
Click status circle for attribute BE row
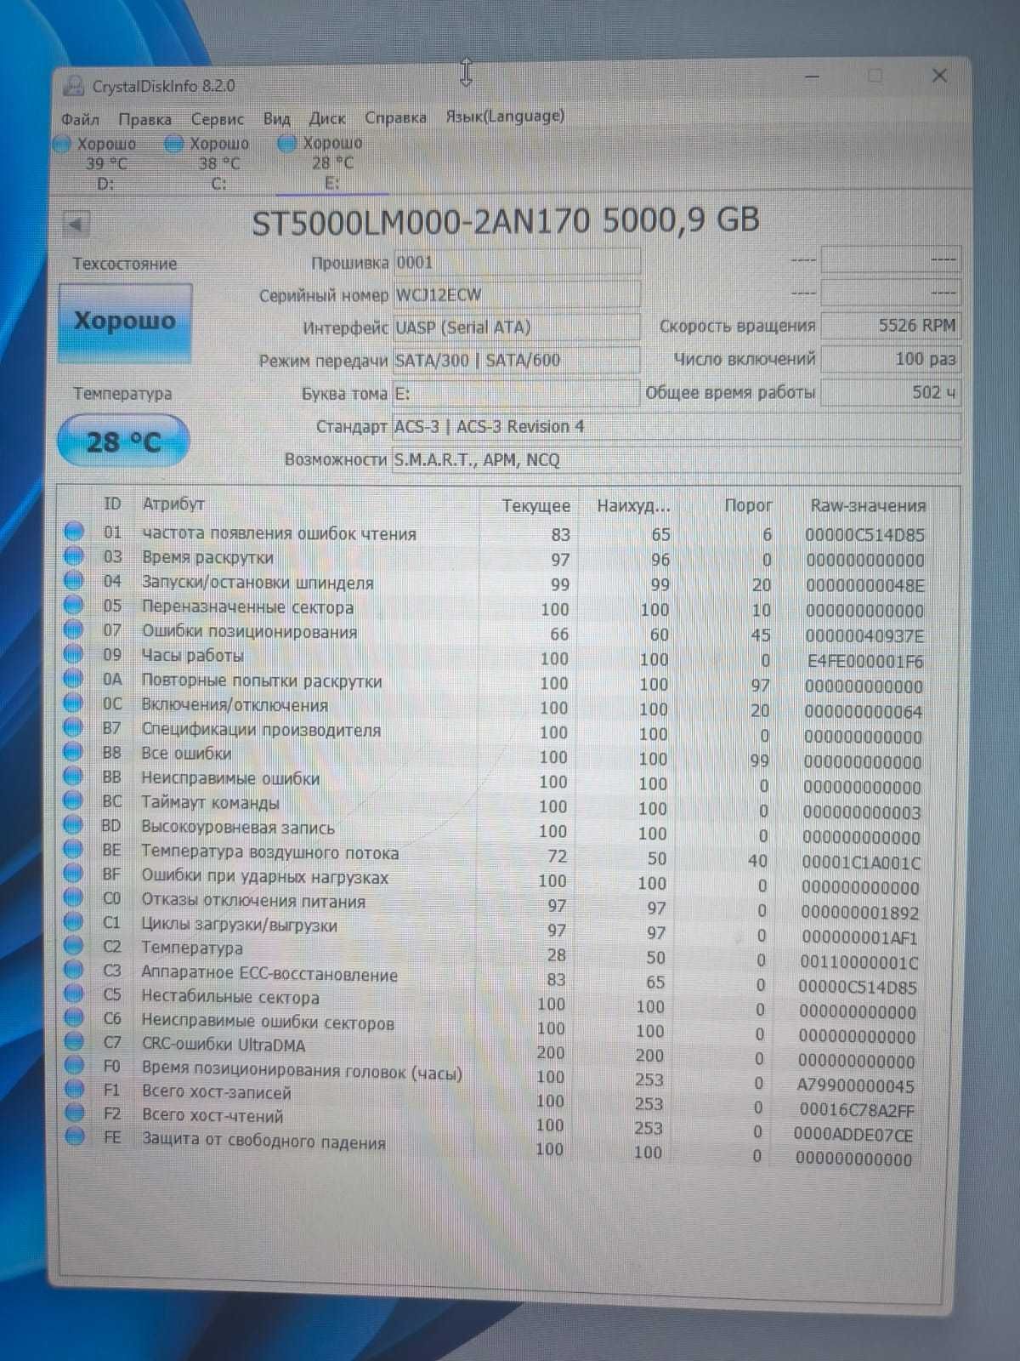click(75, 849)
